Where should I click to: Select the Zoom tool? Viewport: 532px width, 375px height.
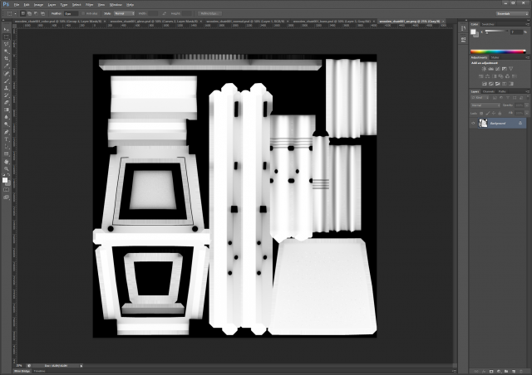[x=6, y=168]
